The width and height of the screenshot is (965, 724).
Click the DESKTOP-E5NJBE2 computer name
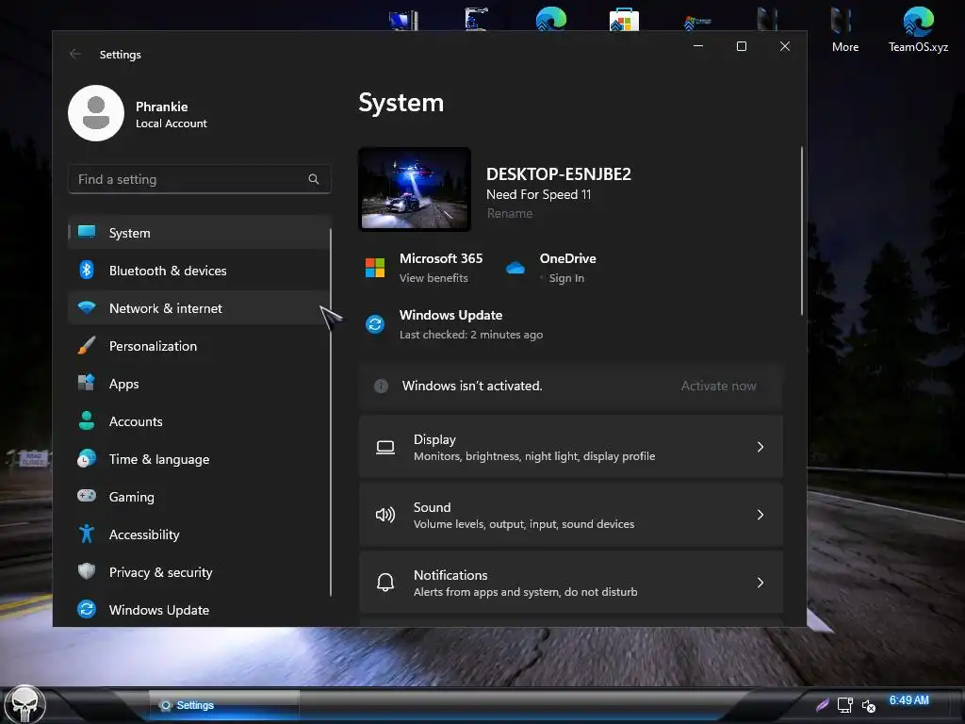[559, 174]
